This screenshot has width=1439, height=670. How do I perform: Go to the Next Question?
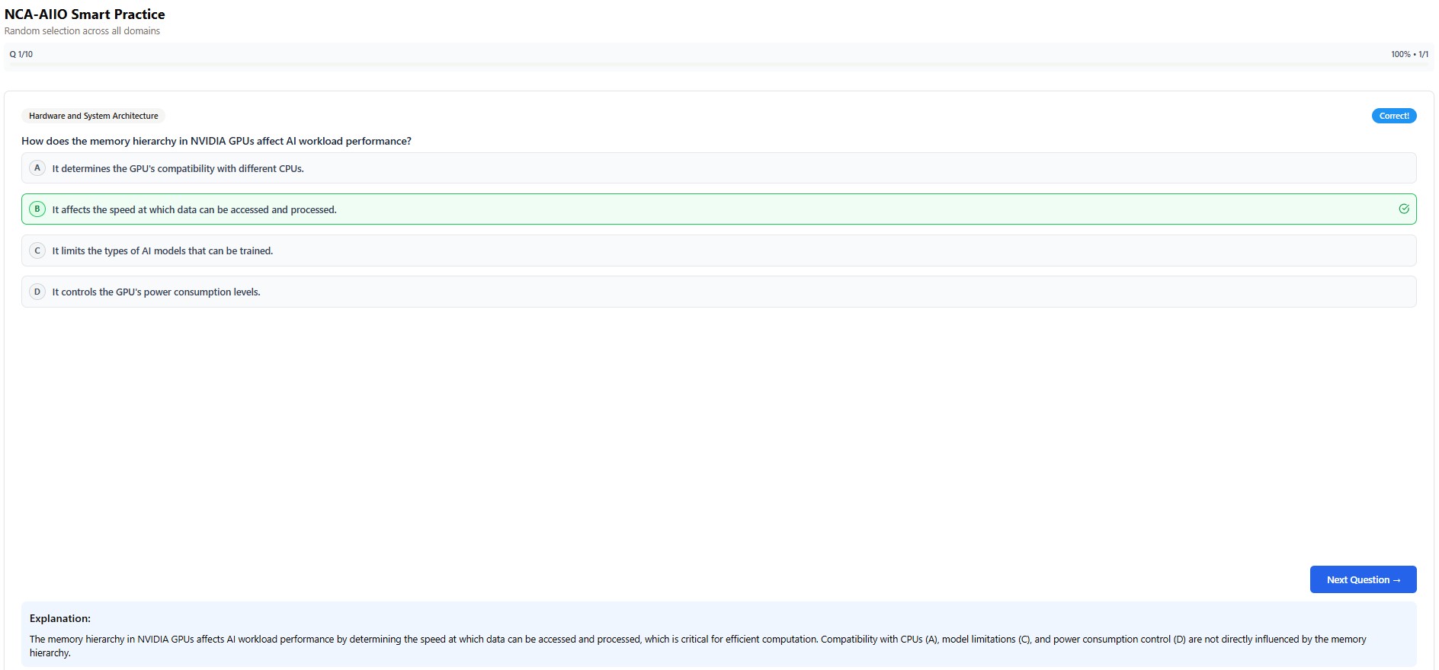click(x=1363, y=579)
